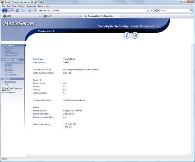Open the History menu
This screenshot has height=162, width=195.
click(x=21, y=6)
